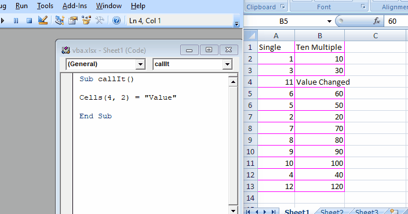
Task: Open the Add-Ins menu
Action: pyautogui.click(x=75, y=6)
